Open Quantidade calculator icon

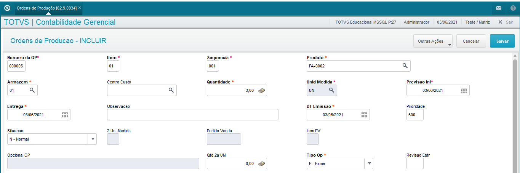(261, 90)
